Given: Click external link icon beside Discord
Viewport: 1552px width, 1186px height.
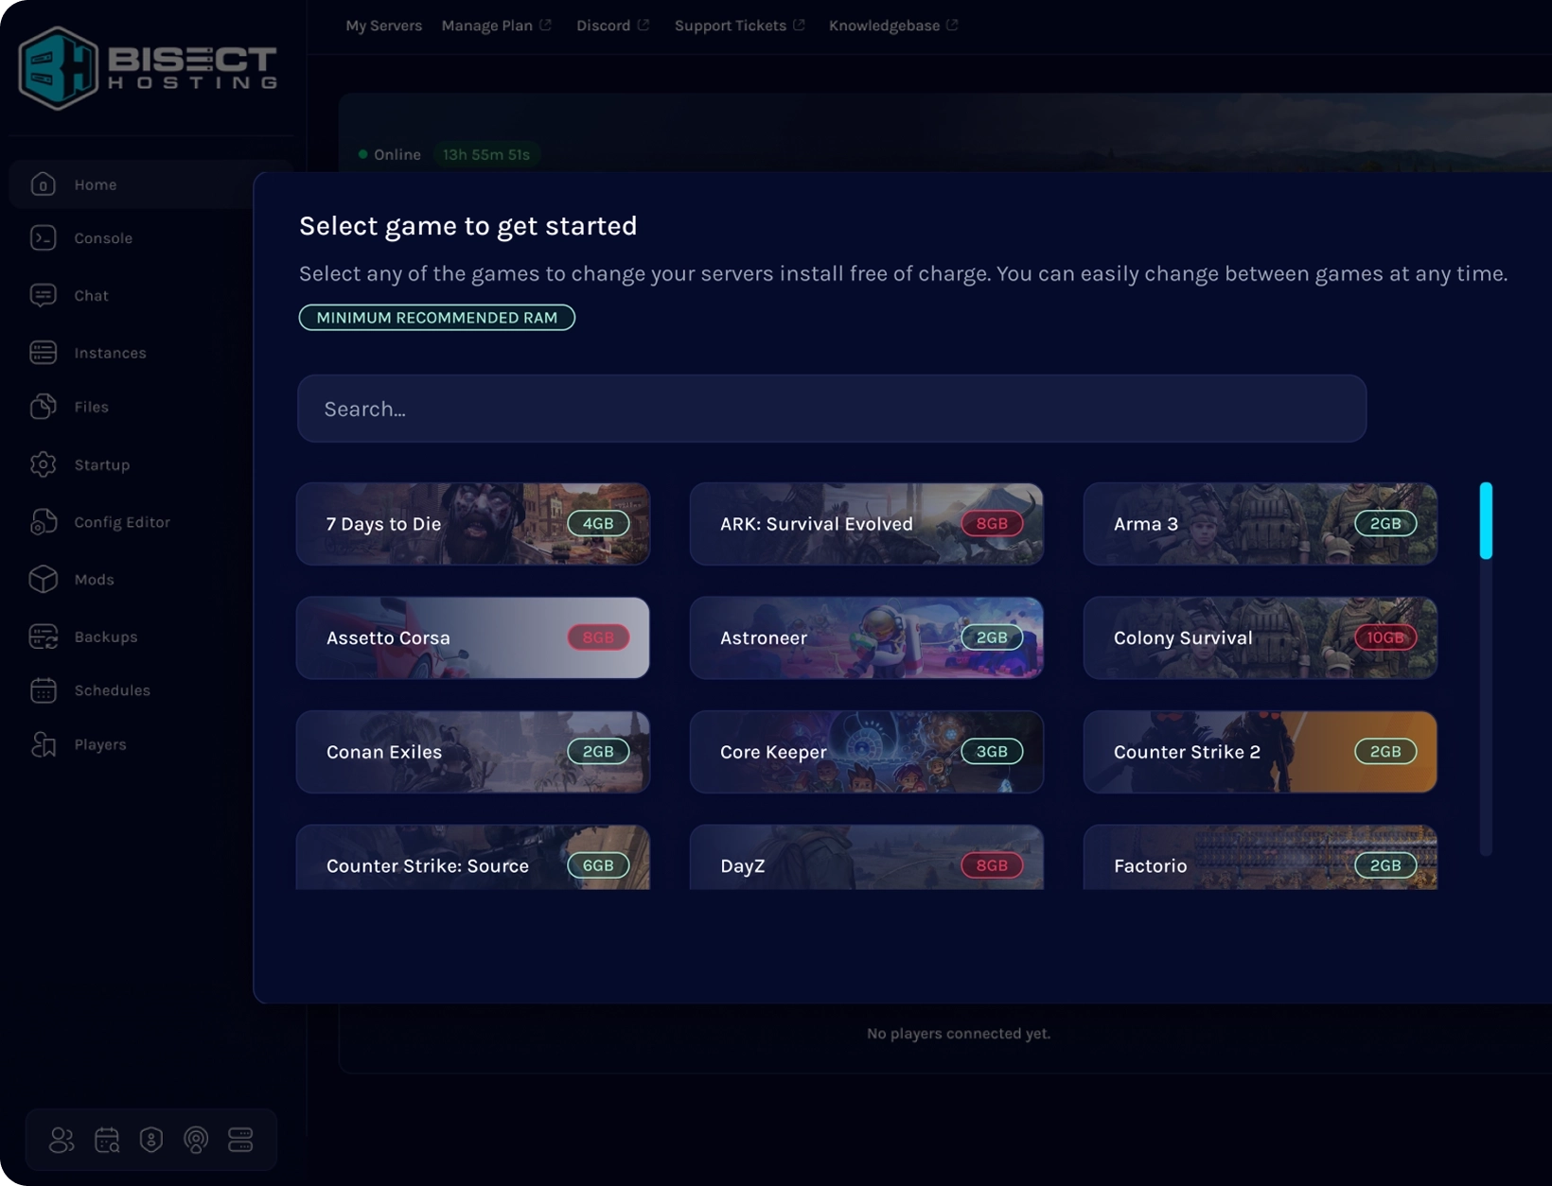Looking at the screenshot, I should 644,26.
